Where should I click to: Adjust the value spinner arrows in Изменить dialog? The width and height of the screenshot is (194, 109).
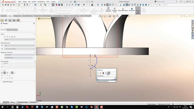click(x=115, y=78)
